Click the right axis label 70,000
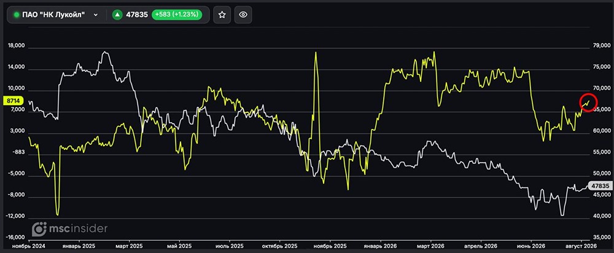 pyautogui.click(x=602, y=88)
